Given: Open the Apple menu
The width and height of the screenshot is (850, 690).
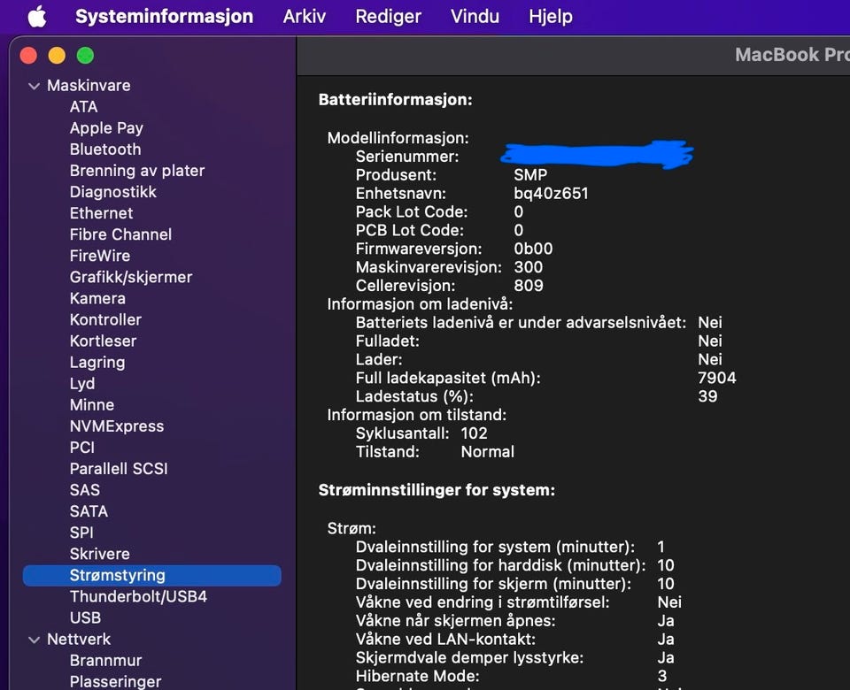Looking at the screenshot, I should point(36,16).
